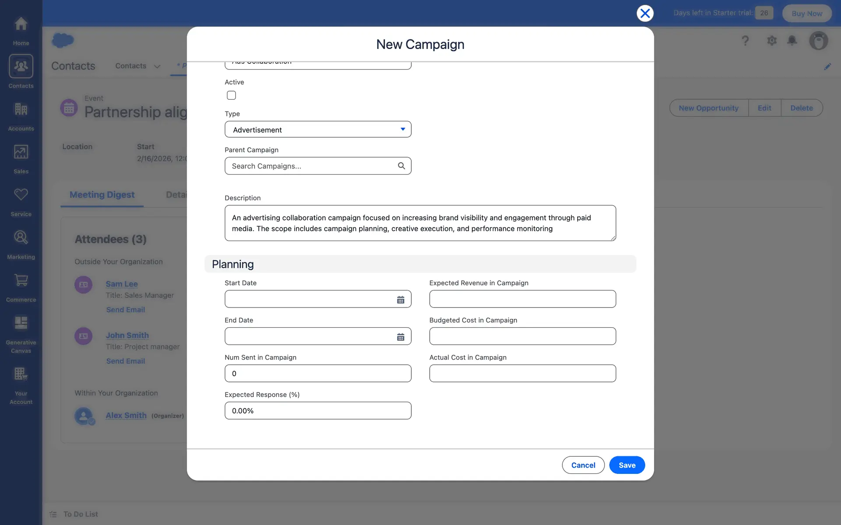Click the Parent Campaign search magnifier icon

401,166
